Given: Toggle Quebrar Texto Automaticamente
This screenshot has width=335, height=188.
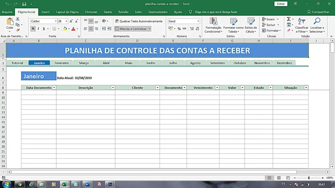Looking at the screenshot, I should click(x=139, y=21).
